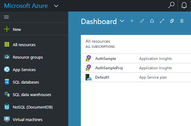Viewport: 191px width, 126px height.
Task: Open the notifications bell
Action: [x=184, y=6]
